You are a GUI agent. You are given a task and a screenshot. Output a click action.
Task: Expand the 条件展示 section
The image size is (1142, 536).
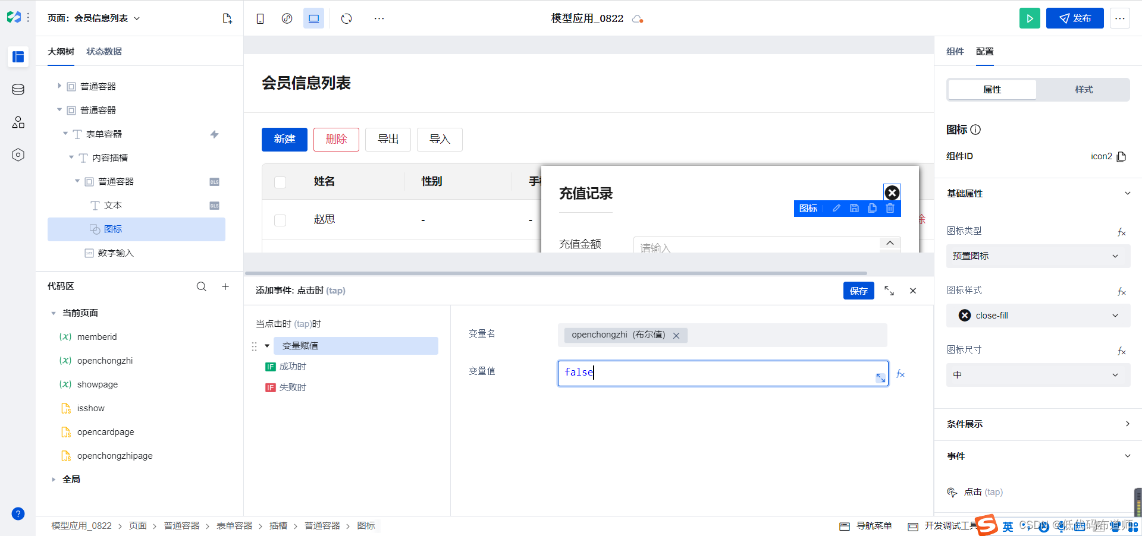coord(1127,424)
